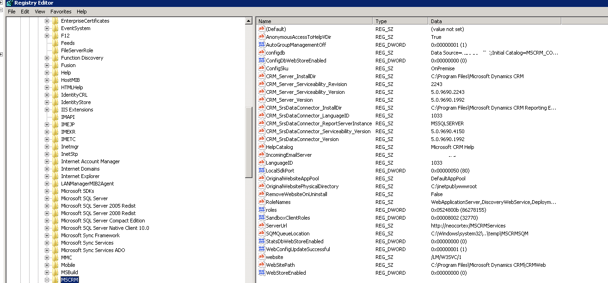Expand the EventSystem key
This screenshot has height=283, width=608.
point(47,28)
